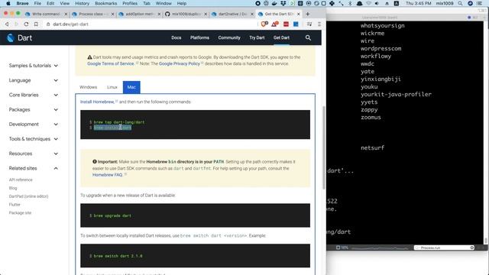Open the Profiles menu in menu bar
Viewport: 489px width, 275px height.
pyautogui.click(x=130, y=3)
